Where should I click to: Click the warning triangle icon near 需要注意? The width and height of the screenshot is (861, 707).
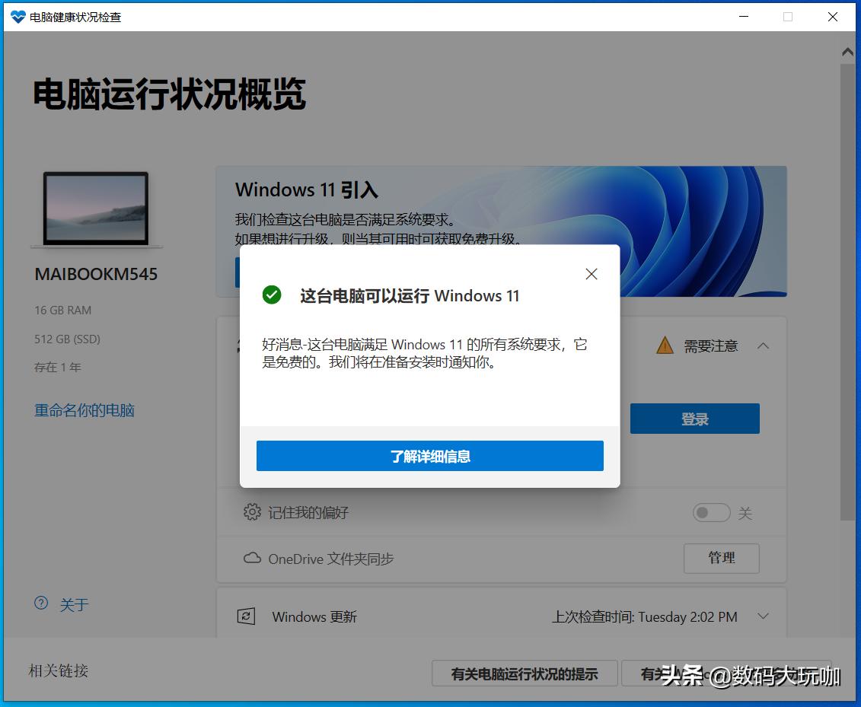click(x=665, y=346)
